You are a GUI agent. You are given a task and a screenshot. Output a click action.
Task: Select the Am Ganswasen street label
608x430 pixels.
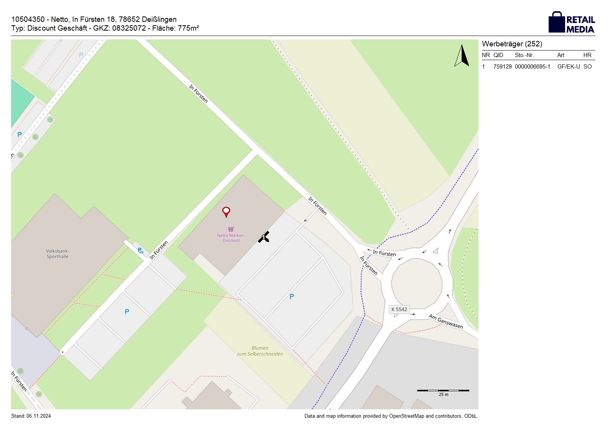[446, 321]
